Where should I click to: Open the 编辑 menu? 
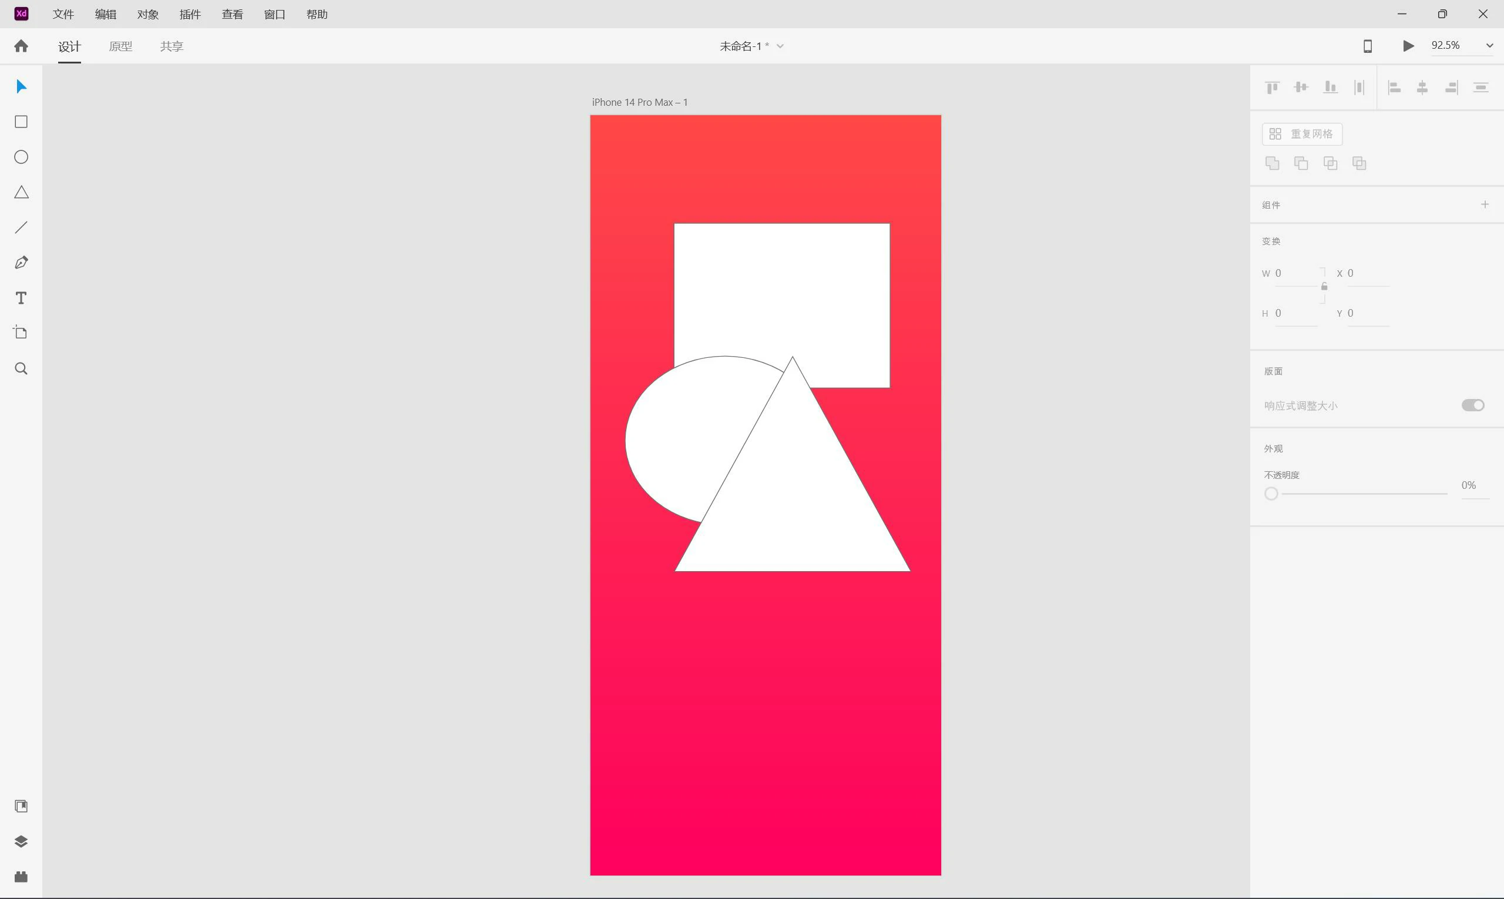tap(105, 14)
